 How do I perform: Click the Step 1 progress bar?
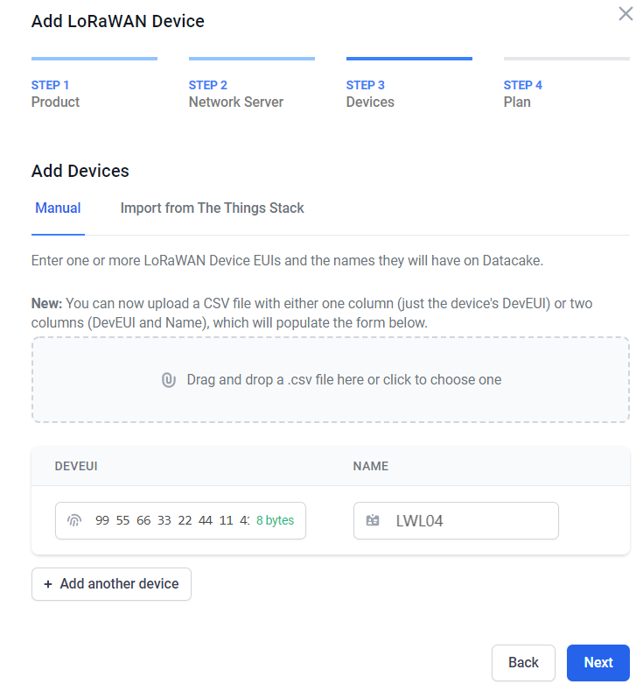pos(94,59)
